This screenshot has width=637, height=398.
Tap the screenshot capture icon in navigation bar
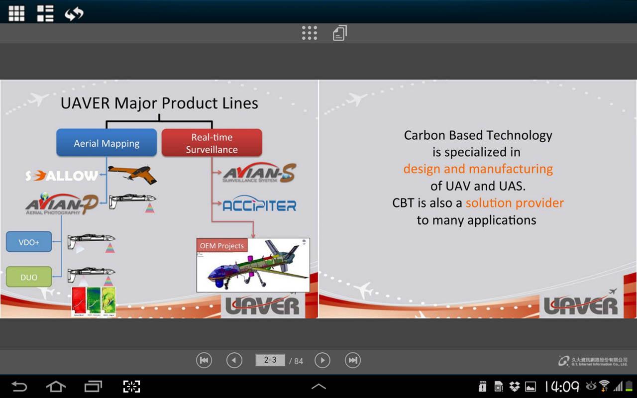(x=131, y=386)
